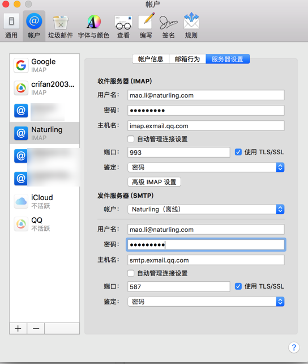
Task: Click the IMAP 用户名 field
Action: pyautogui.click(x=206, y=95)
